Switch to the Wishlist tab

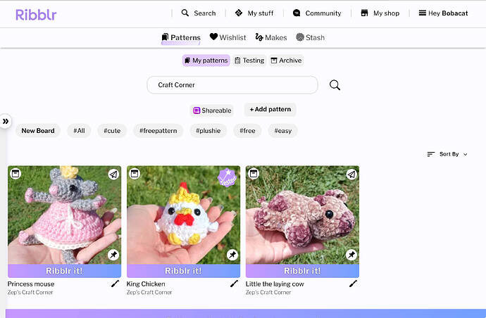point(228,37)
